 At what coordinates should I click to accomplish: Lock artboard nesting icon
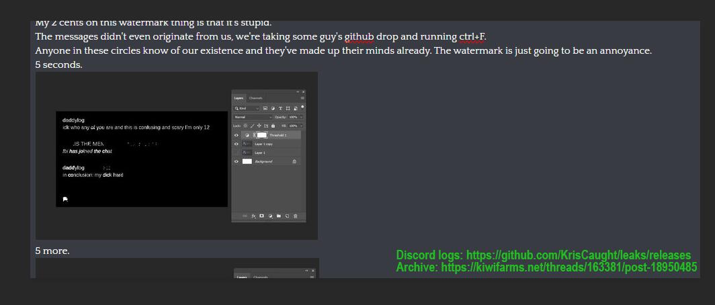(x=266, y=126)
